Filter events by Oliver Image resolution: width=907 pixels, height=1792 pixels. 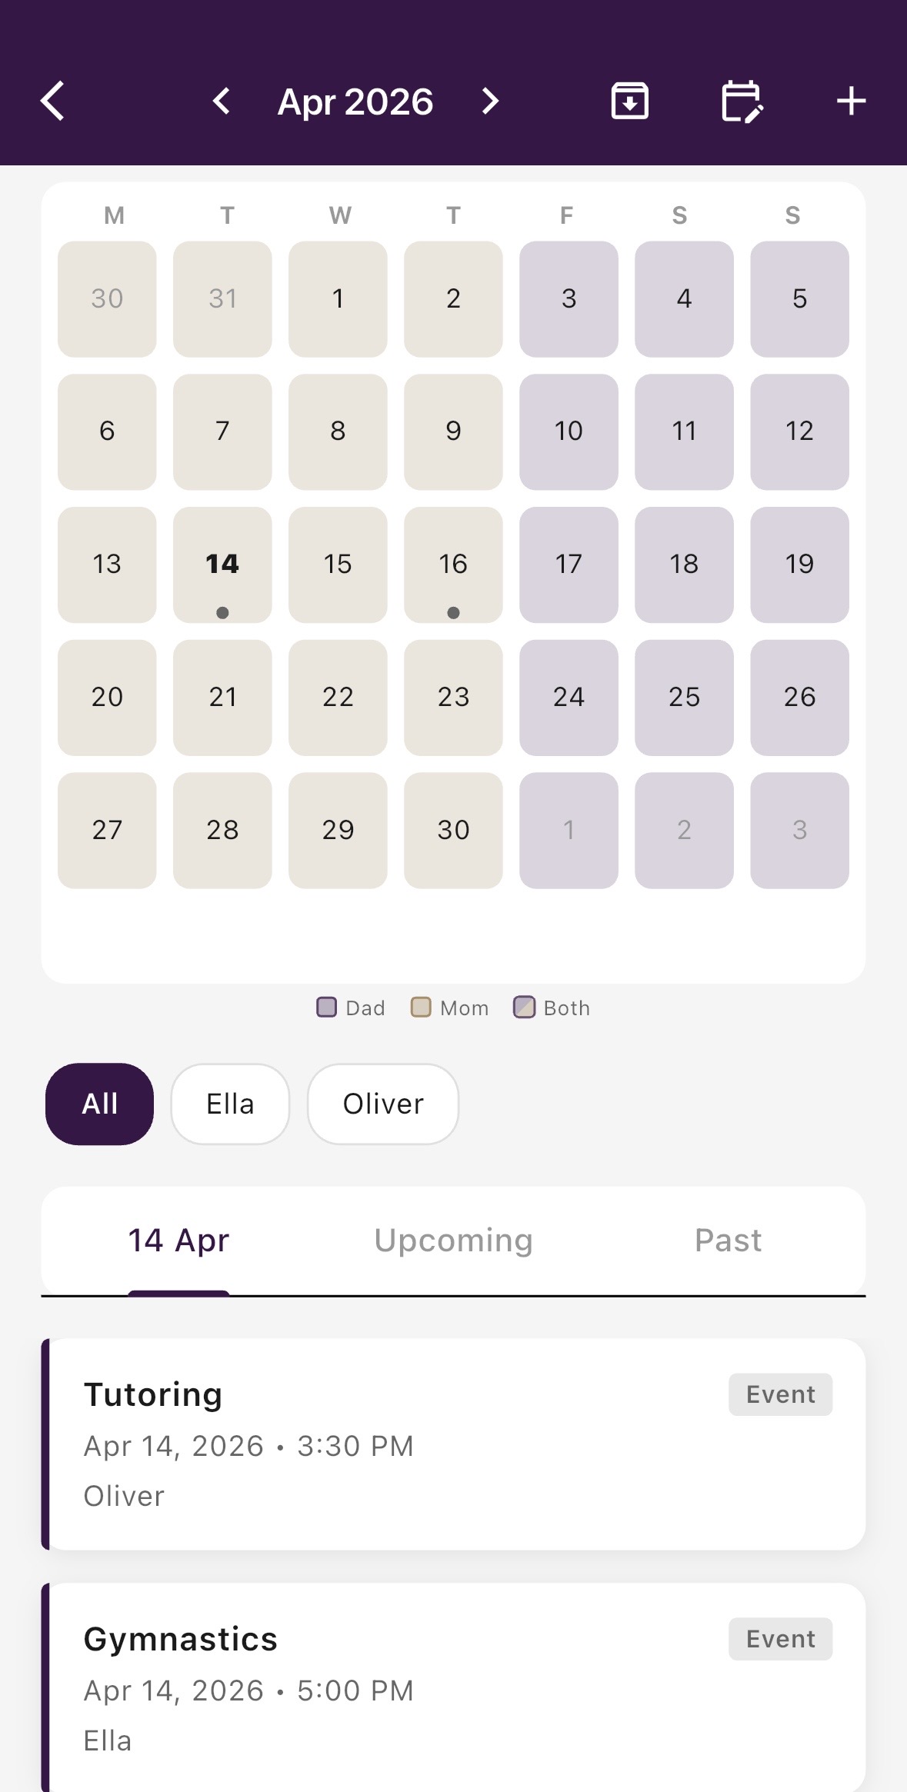383,1104
